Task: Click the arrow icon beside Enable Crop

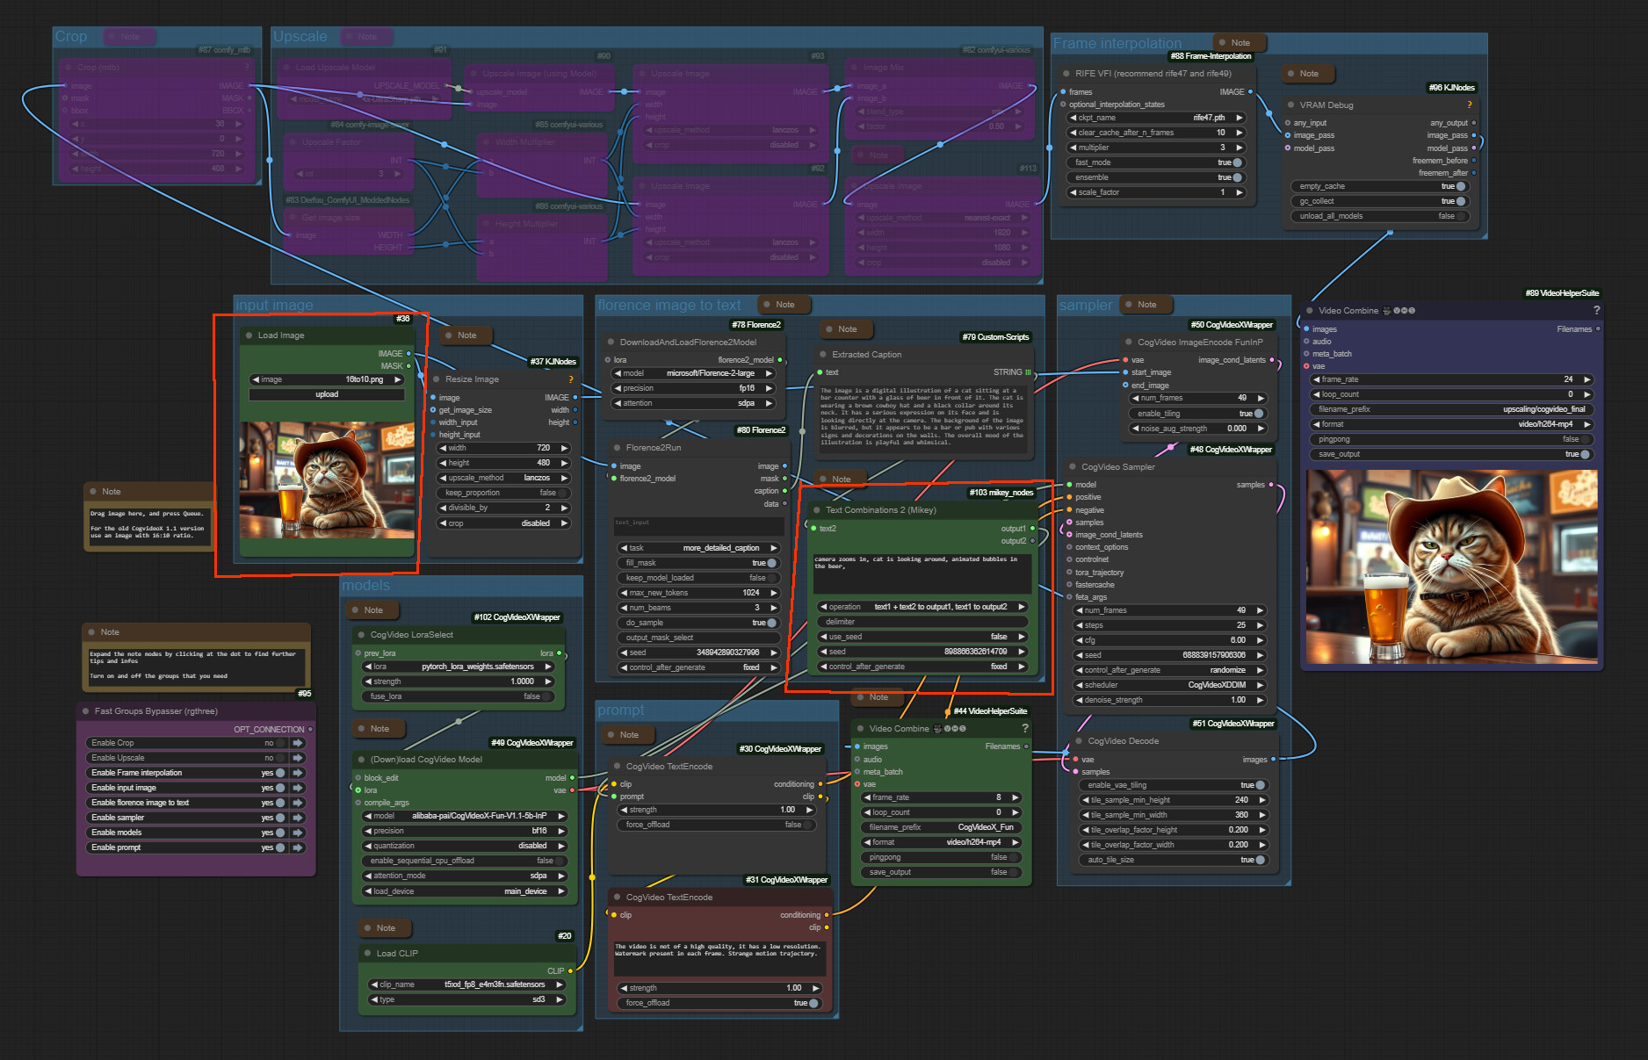Action: coord(298,743)
